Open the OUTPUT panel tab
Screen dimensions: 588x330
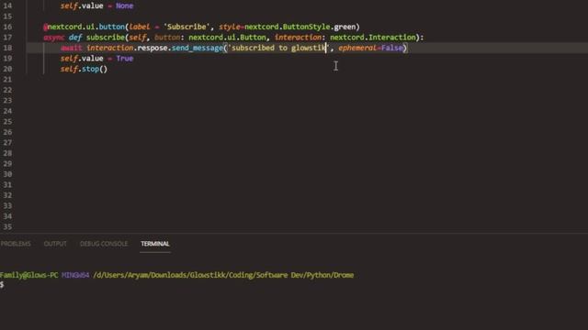tap(55, 244)
